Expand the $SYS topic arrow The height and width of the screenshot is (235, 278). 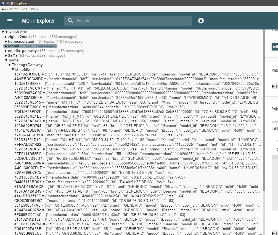click(x=6, y=55)
